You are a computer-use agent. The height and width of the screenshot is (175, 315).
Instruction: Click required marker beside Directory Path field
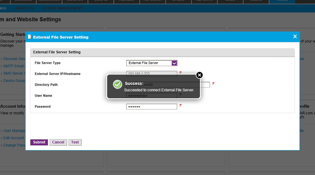tap(213, 84)
